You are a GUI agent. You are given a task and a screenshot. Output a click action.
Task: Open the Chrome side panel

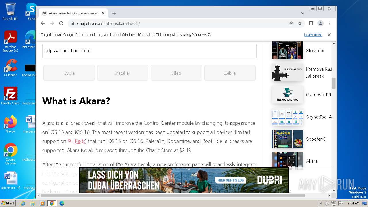click(x=311, y=23)
